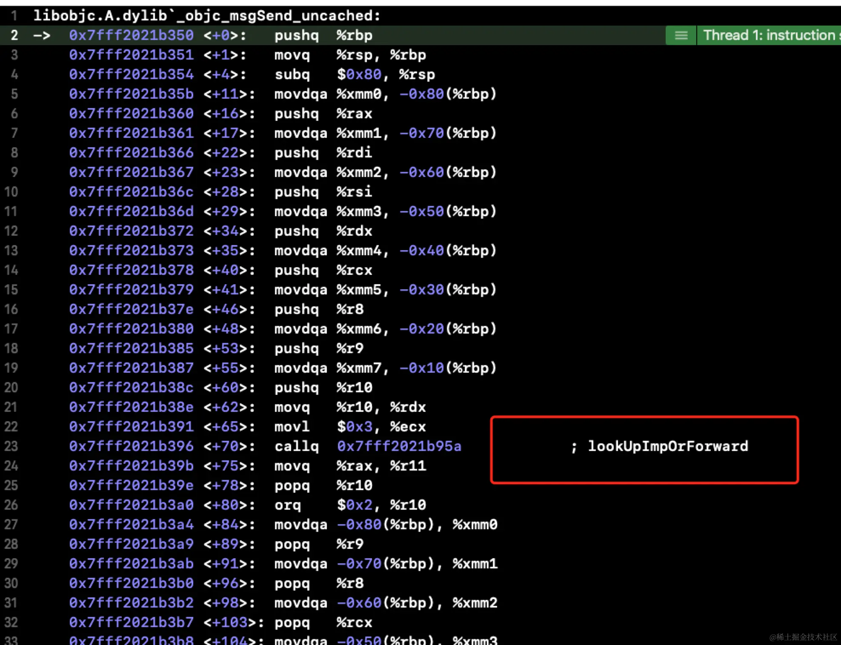Click line number 23 in gutter
The height and width of the screenshot is (645, 841).
click(11, 446)
